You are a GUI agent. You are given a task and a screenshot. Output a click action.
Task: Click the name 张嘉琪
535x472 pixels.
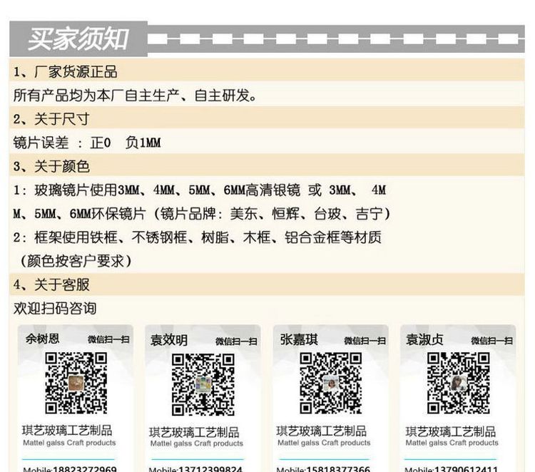[299, 339]
